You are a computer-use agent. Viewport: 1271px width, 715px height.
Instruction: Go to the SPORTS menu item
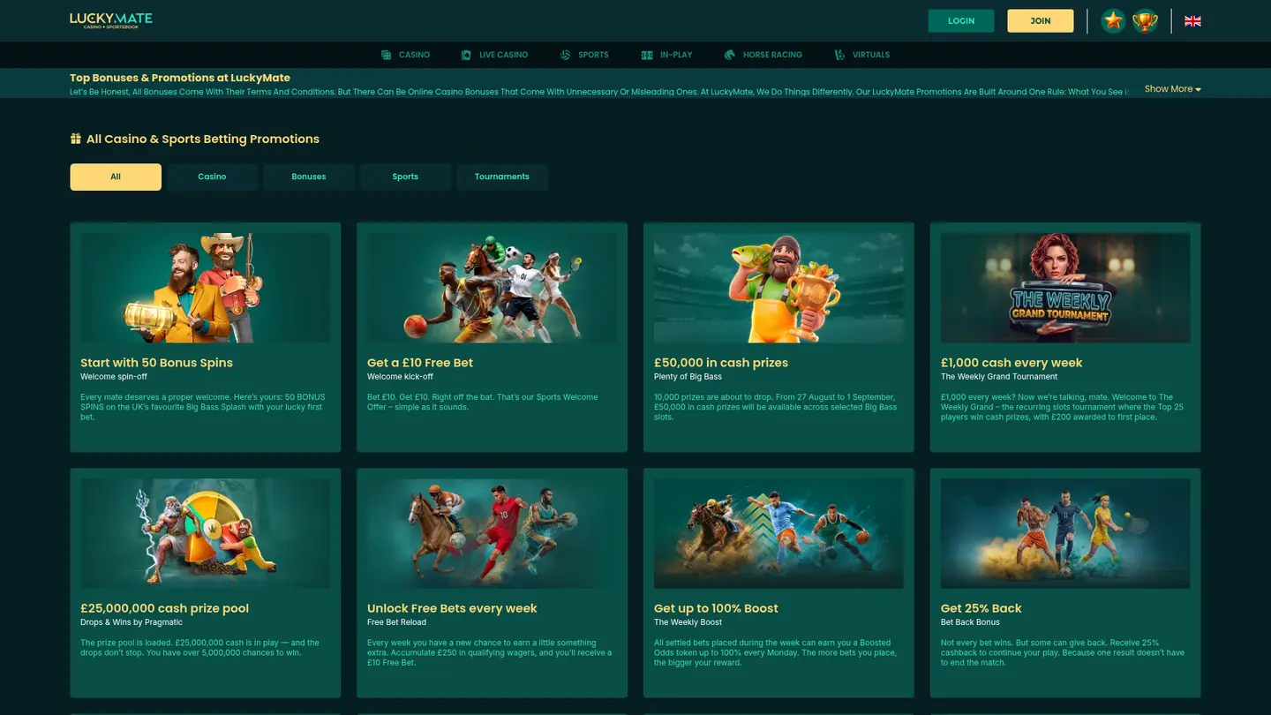tap(593, 55)
